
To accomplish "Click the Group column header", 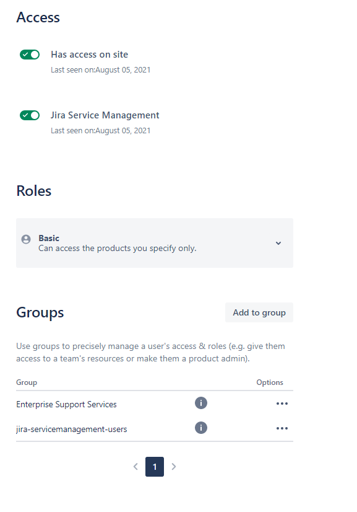I will pos(27,382).
